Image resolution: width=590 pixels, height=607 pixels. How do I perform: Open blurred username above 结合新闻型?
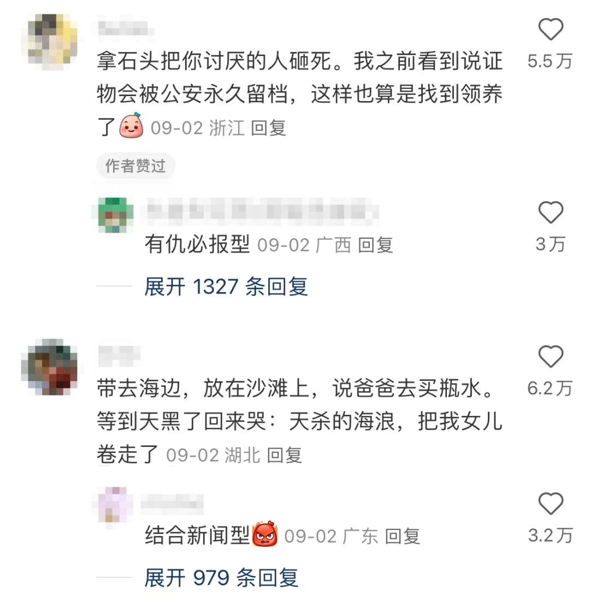172,504
